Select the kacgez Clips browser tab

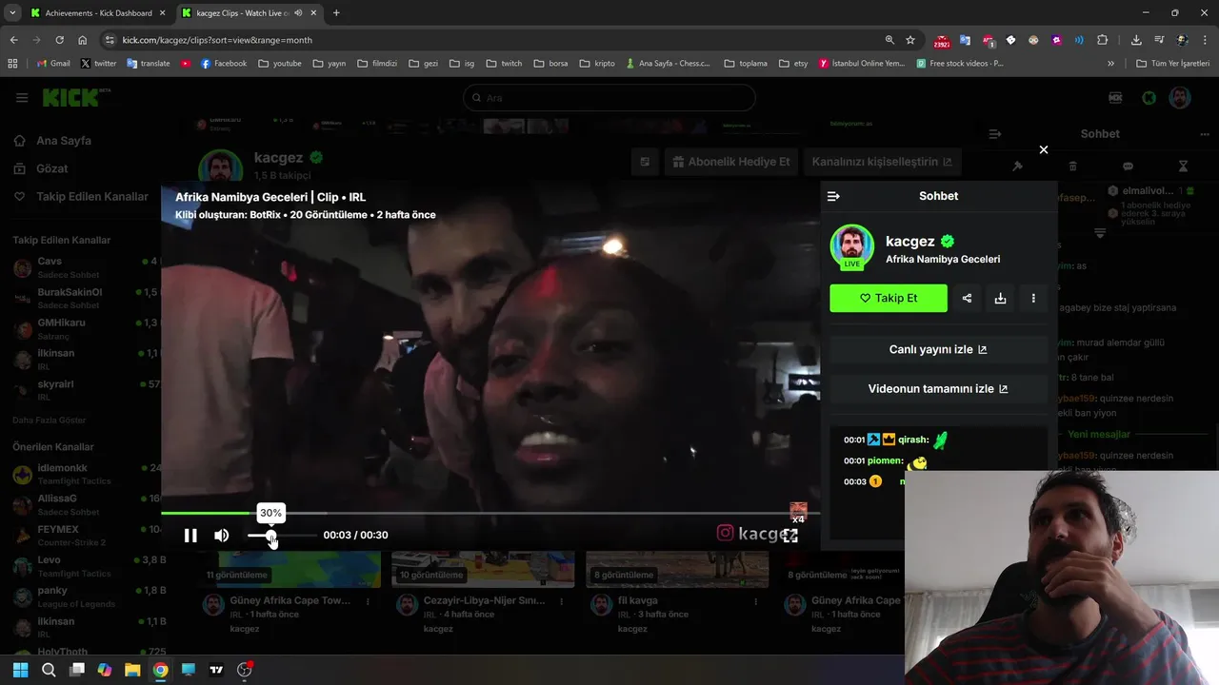coord(248,13)
